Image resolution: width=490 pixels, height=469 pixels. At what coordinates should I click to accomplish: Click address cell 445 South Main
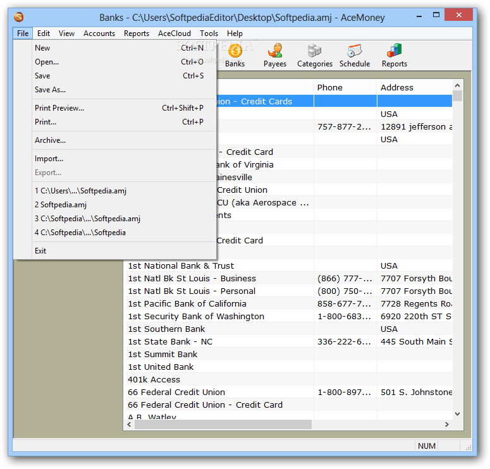[x=416, y=342]
